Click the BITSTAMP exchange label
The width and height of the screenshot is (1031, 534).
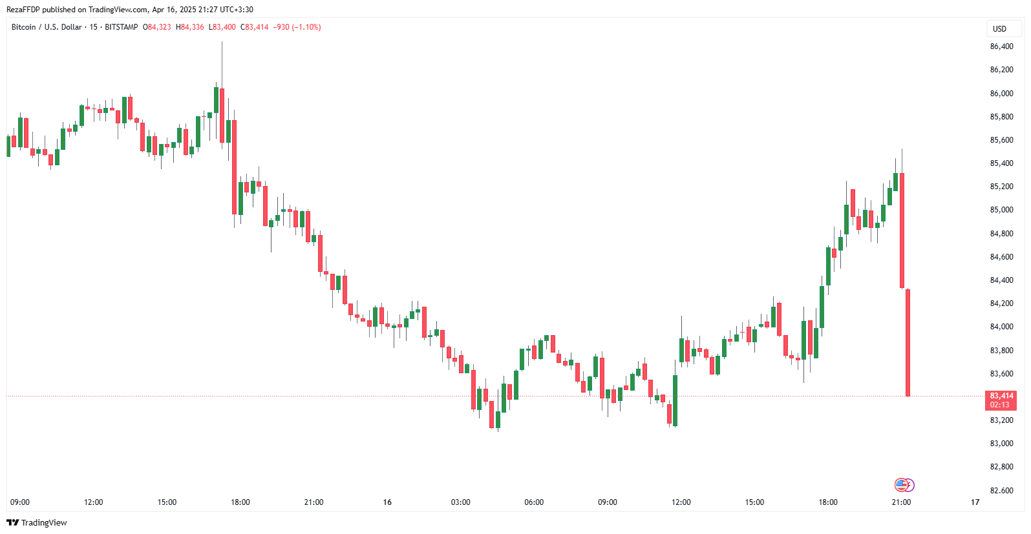point(122,27)
